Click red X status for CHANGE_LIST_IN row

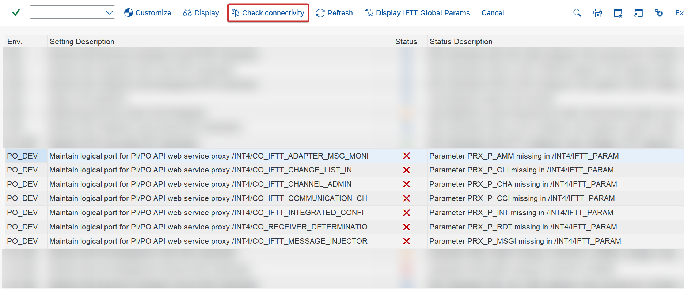[406, 170]
